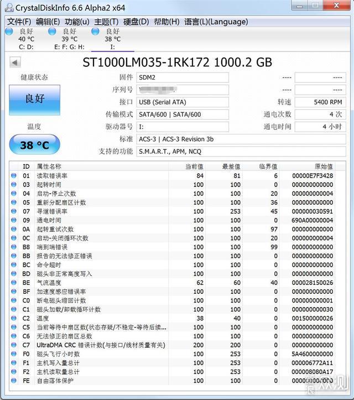Click the status dot for attribute 03
Image resolution: width=354 pixels, height=400 pixels.
[14, 184]
